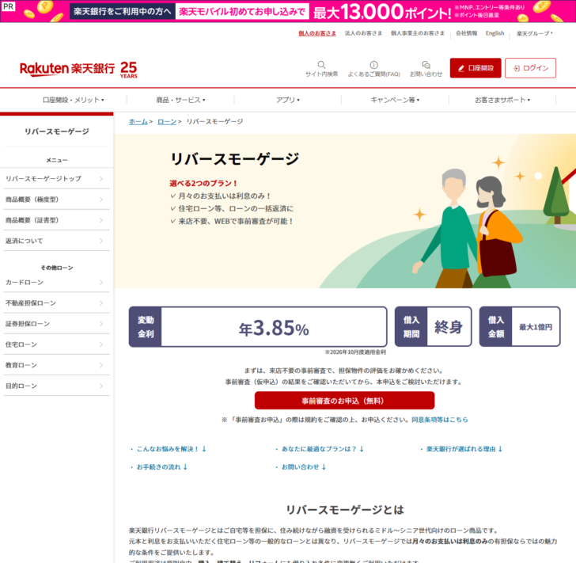Click the pencil icon on 口座開設 button
The width and height of the screenshot is (576, 563).
pos(461,68)
